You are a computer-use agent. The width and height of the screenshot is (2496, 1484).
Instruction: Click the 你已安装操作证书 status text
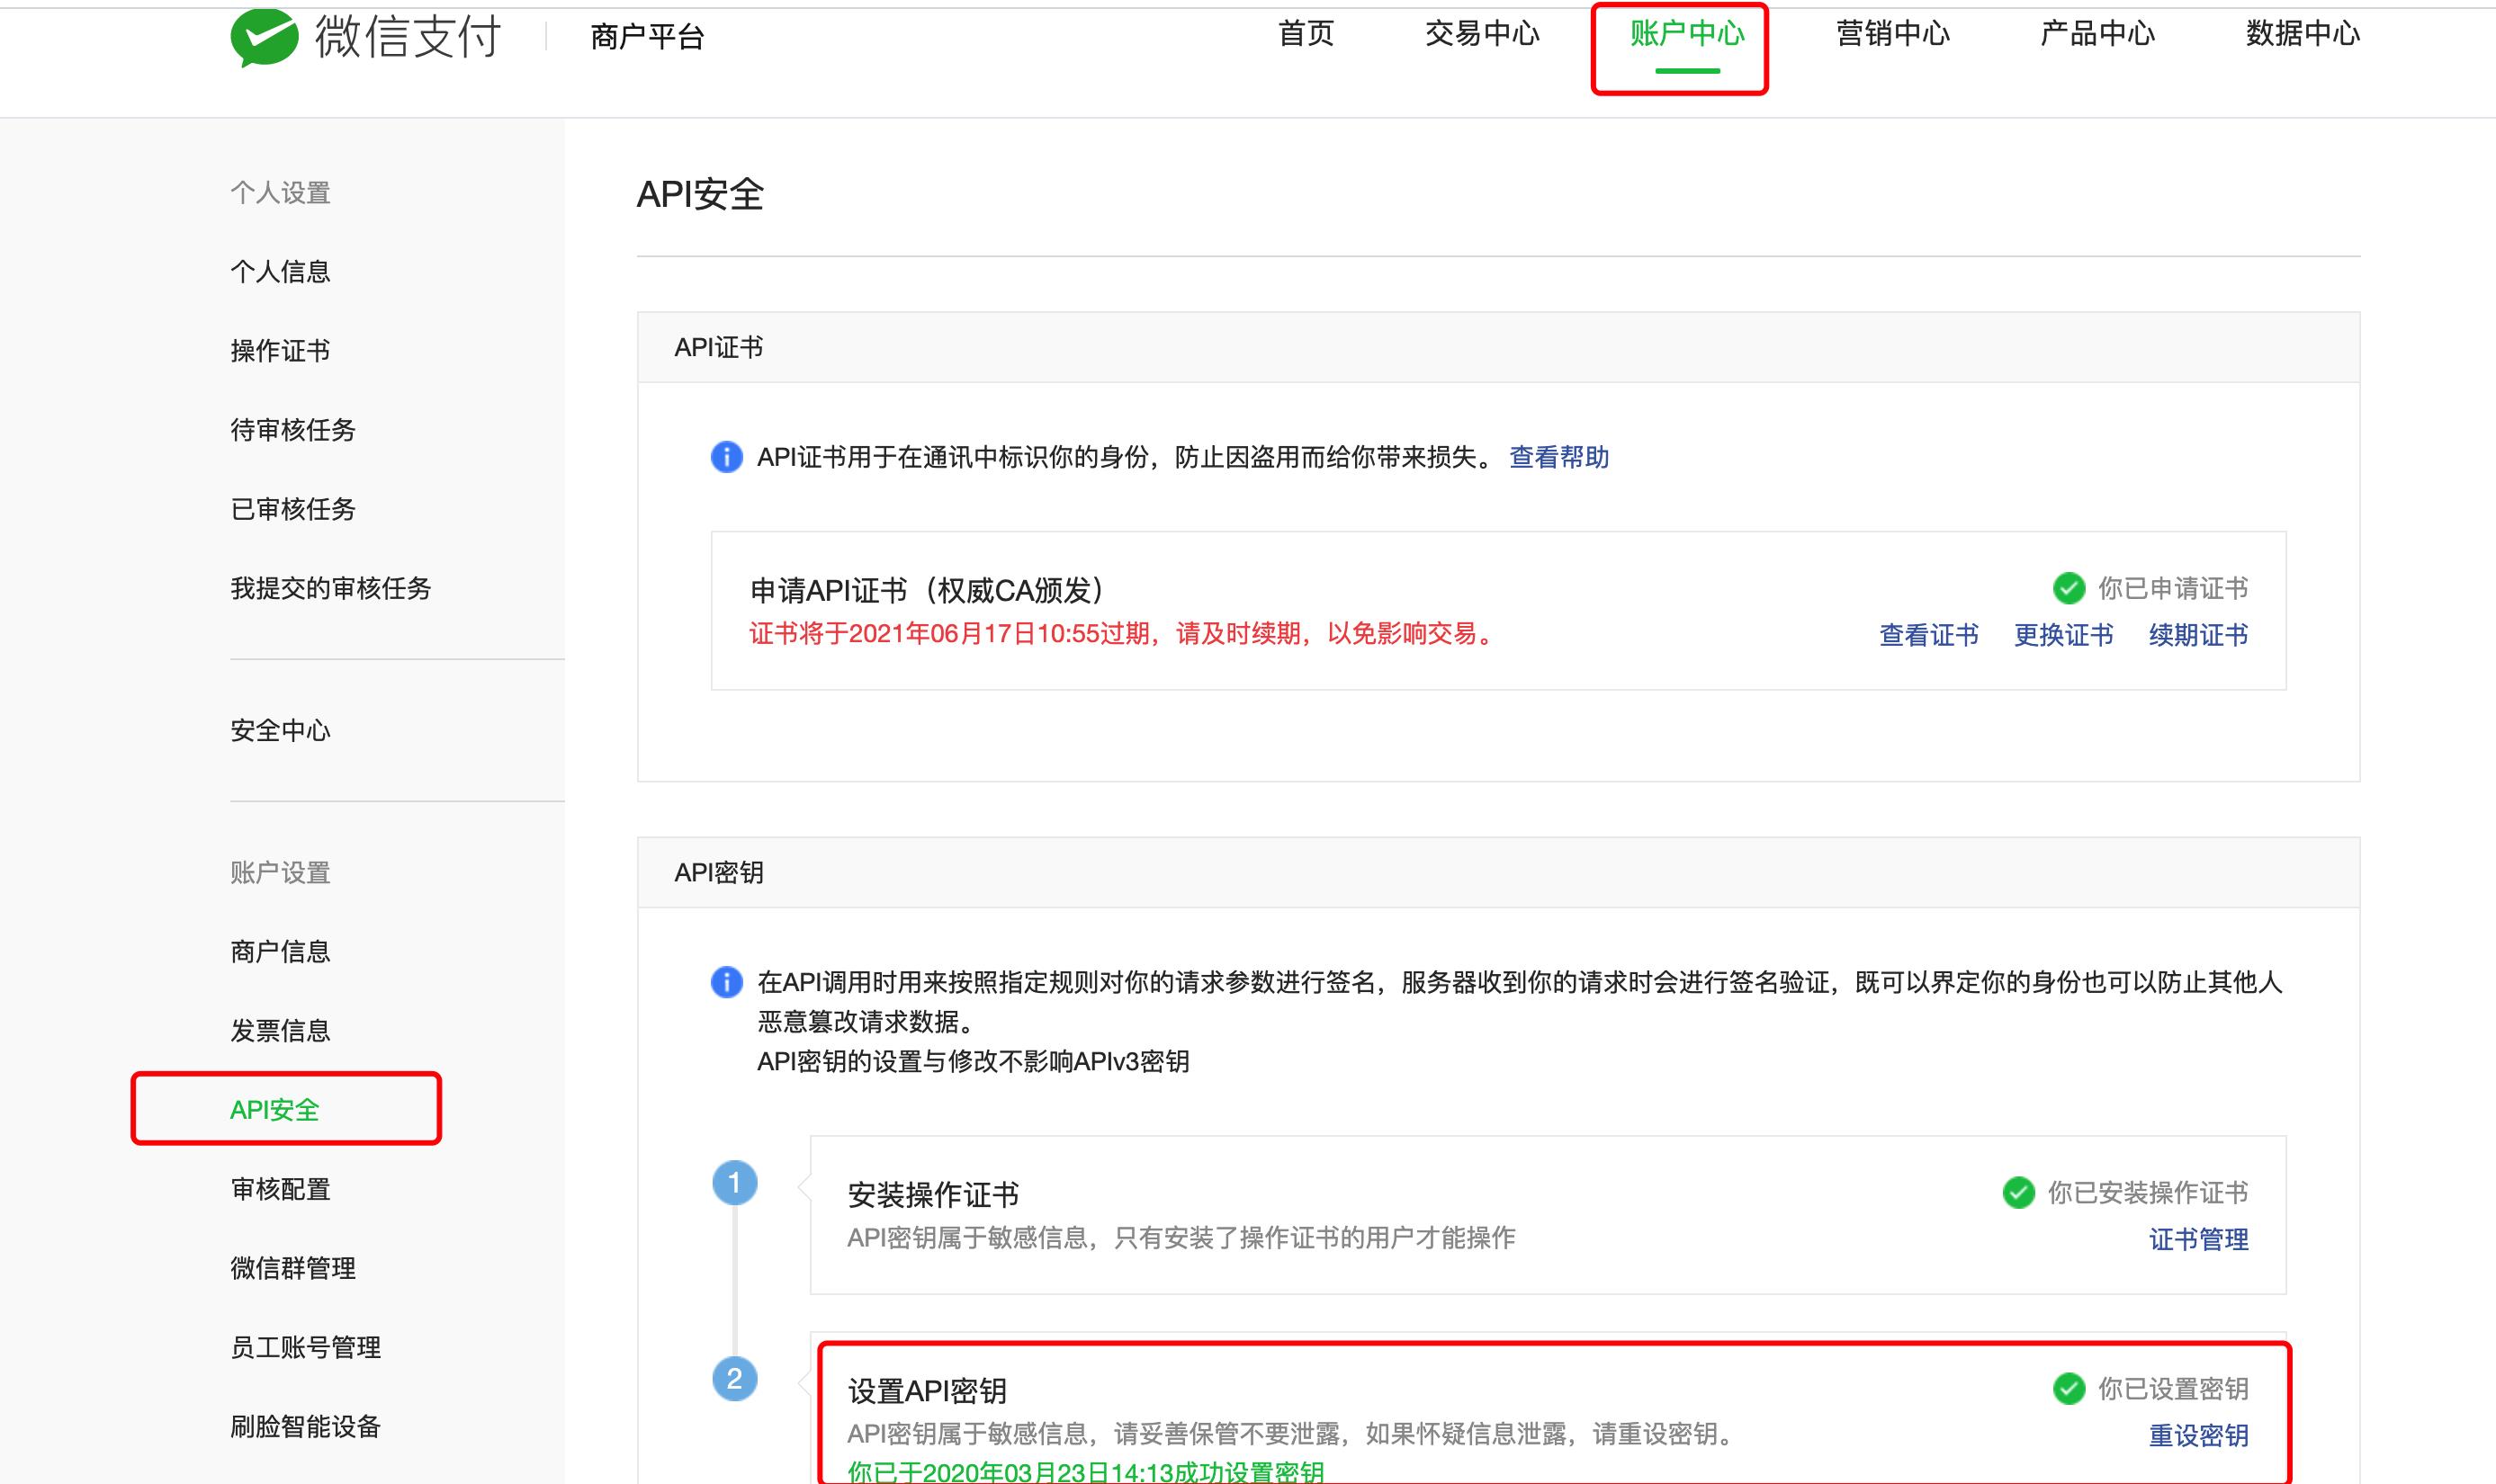coord(2148,1192)
